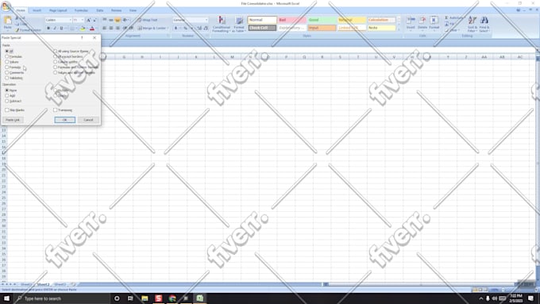Click Cancel in Paste Special dialog
The image size is (540, 304).
click(88, 120)
